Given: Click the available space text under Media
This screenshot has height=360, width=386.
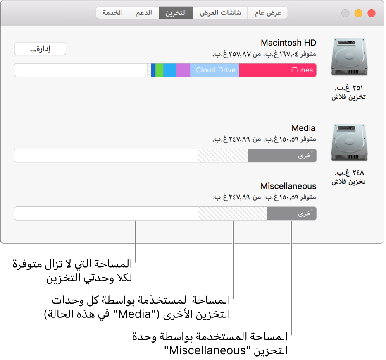Looking at the screenshot, I should click(x=264, y=139).
